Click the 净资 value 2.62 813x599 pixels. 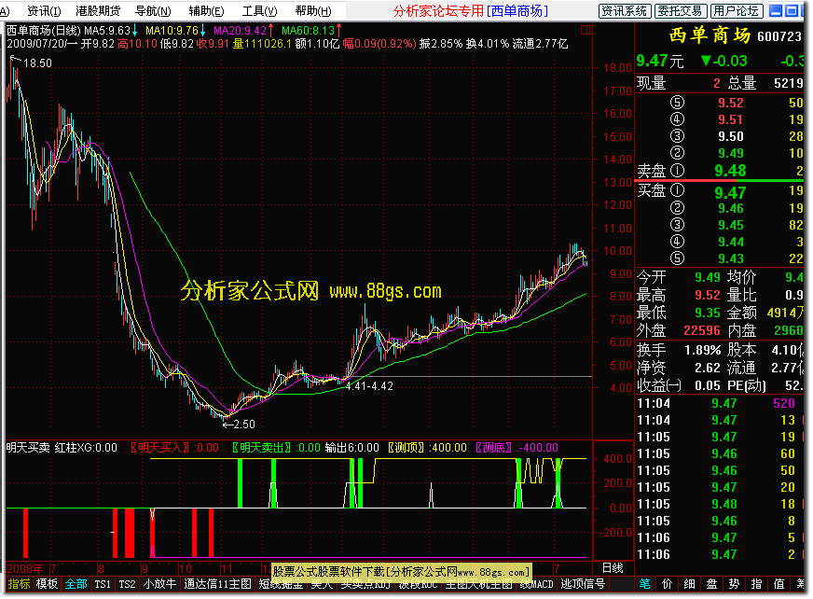(708, 368)
